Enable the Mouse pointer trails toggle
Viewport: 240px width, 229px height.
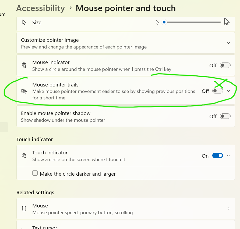[x=217, y=91]
